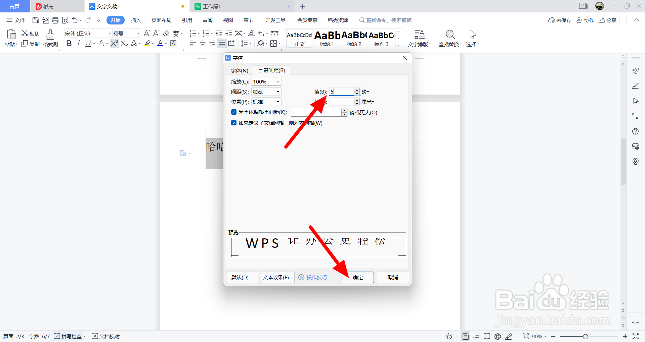Click the 确定 confirm button

[357, 277]
